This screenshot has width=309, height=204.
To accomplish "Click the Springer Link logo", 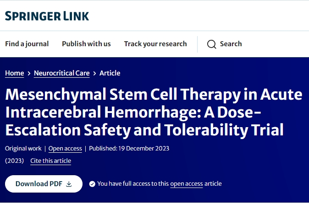I will (x=47, y=16).
